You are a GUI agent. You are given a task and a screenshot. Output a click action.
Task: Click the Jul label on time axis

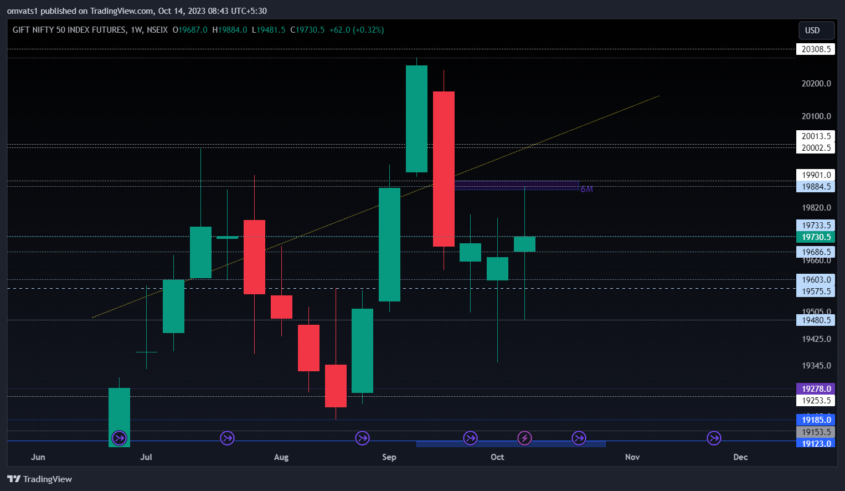click(x=146, y=457)
